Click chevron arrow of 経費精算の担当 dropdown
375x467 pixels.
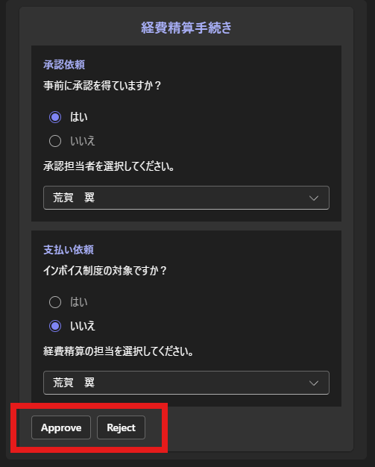[314, 383]
